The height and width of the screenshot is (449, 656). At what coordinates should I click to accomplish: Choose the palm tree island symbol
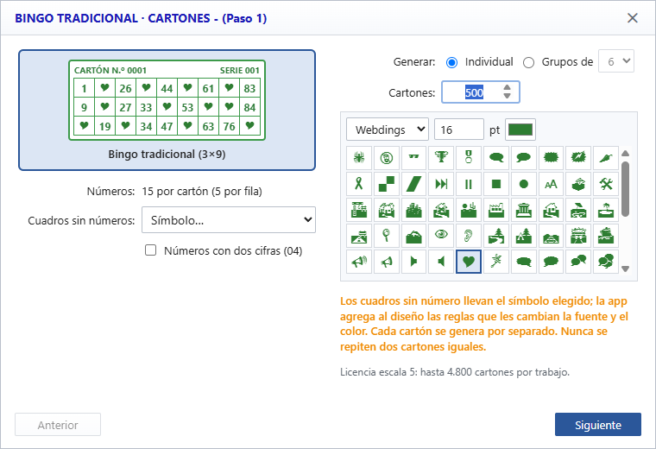coord(605,210)
